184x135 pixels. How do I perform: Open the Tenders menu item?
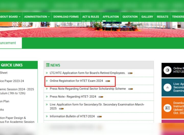tap(178, 17)
